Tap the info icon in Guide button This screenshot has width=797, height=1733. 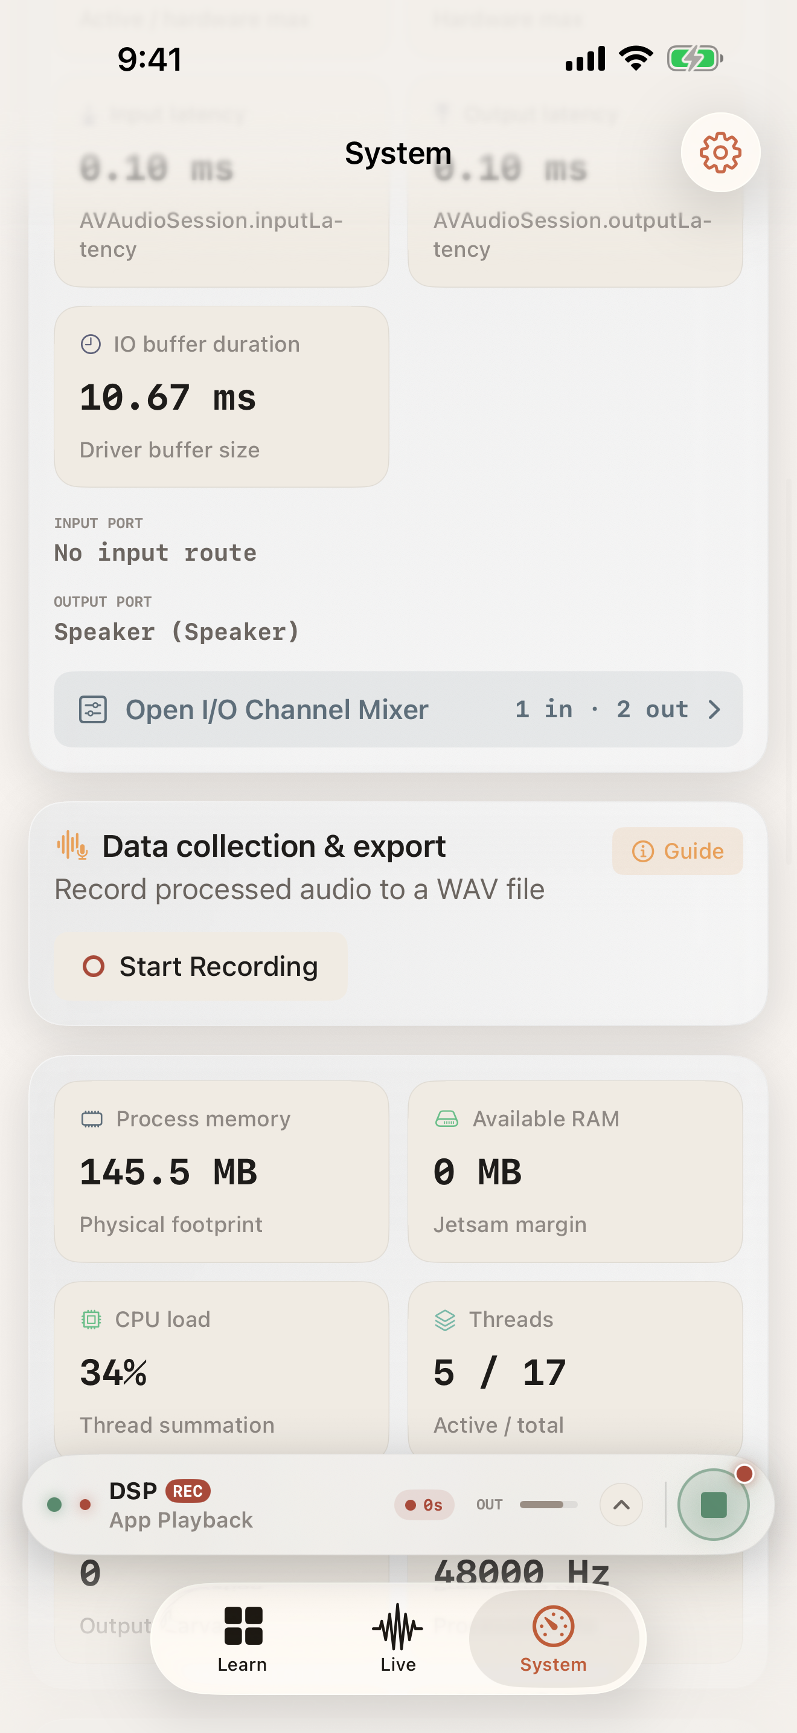click(x=642, y=851)
